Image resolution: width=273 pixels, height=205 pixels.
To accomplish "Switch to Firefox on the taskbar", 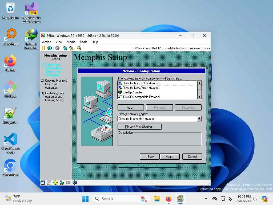I will click(x=168, y=199).
